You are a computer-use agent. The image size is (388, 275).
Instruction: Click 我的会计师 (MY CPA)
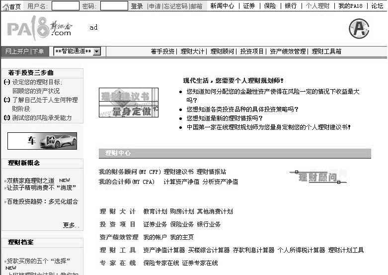point(127,182)
